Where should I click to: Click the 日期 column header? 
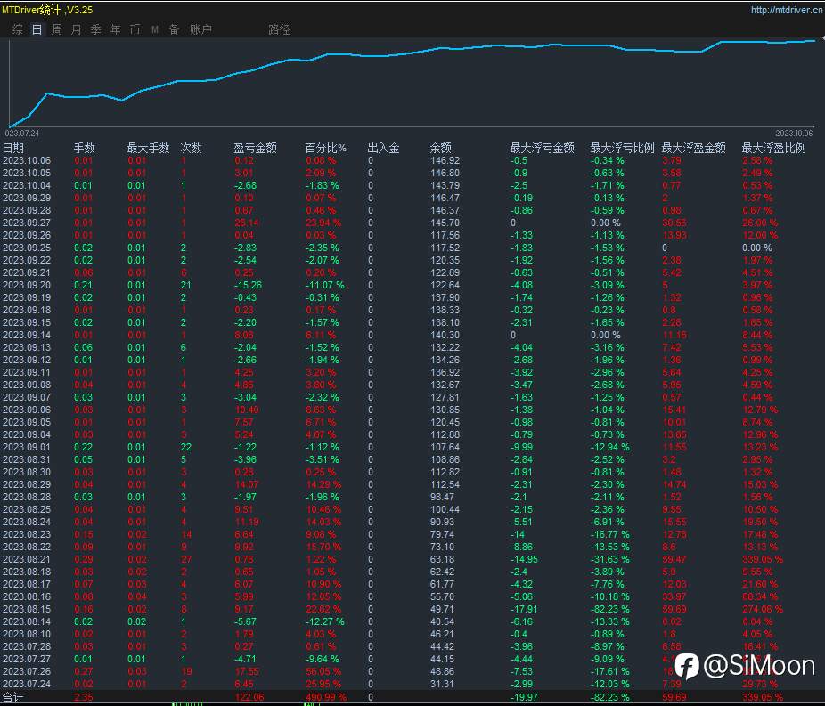(x=13, y=149)
